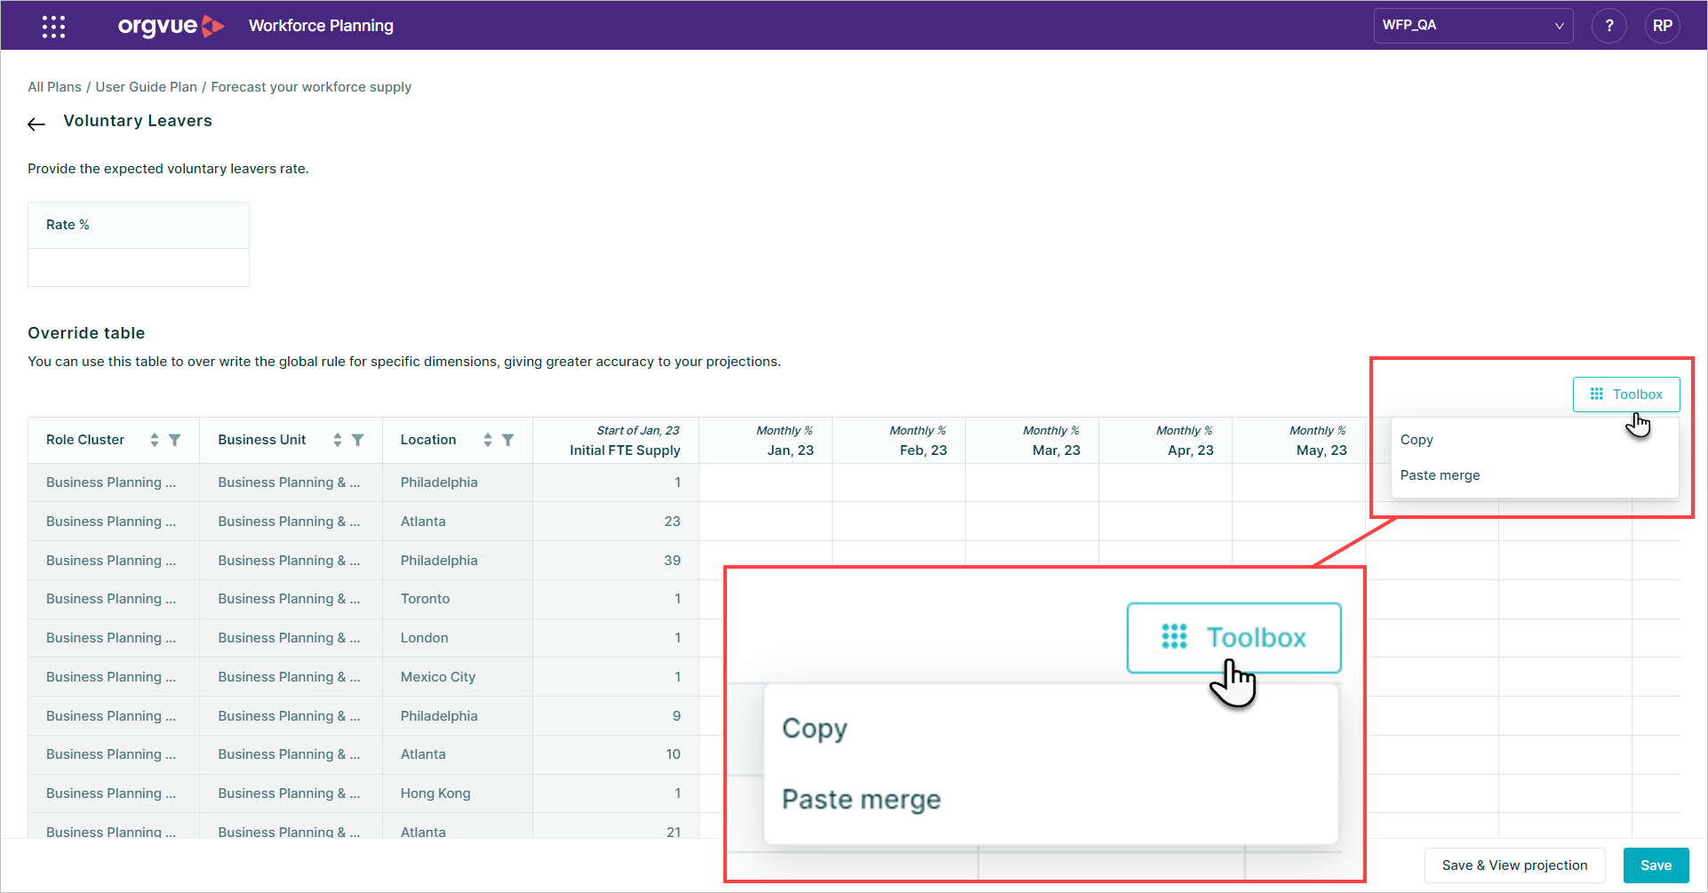This screenshot has height=893, width=1708.
Task: Click the RP profile avatar
Action: (1662, 26)
